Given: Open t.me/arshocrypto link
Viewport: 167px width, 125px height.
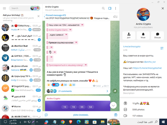Looking at the screenshot, I should pos(132,47).
